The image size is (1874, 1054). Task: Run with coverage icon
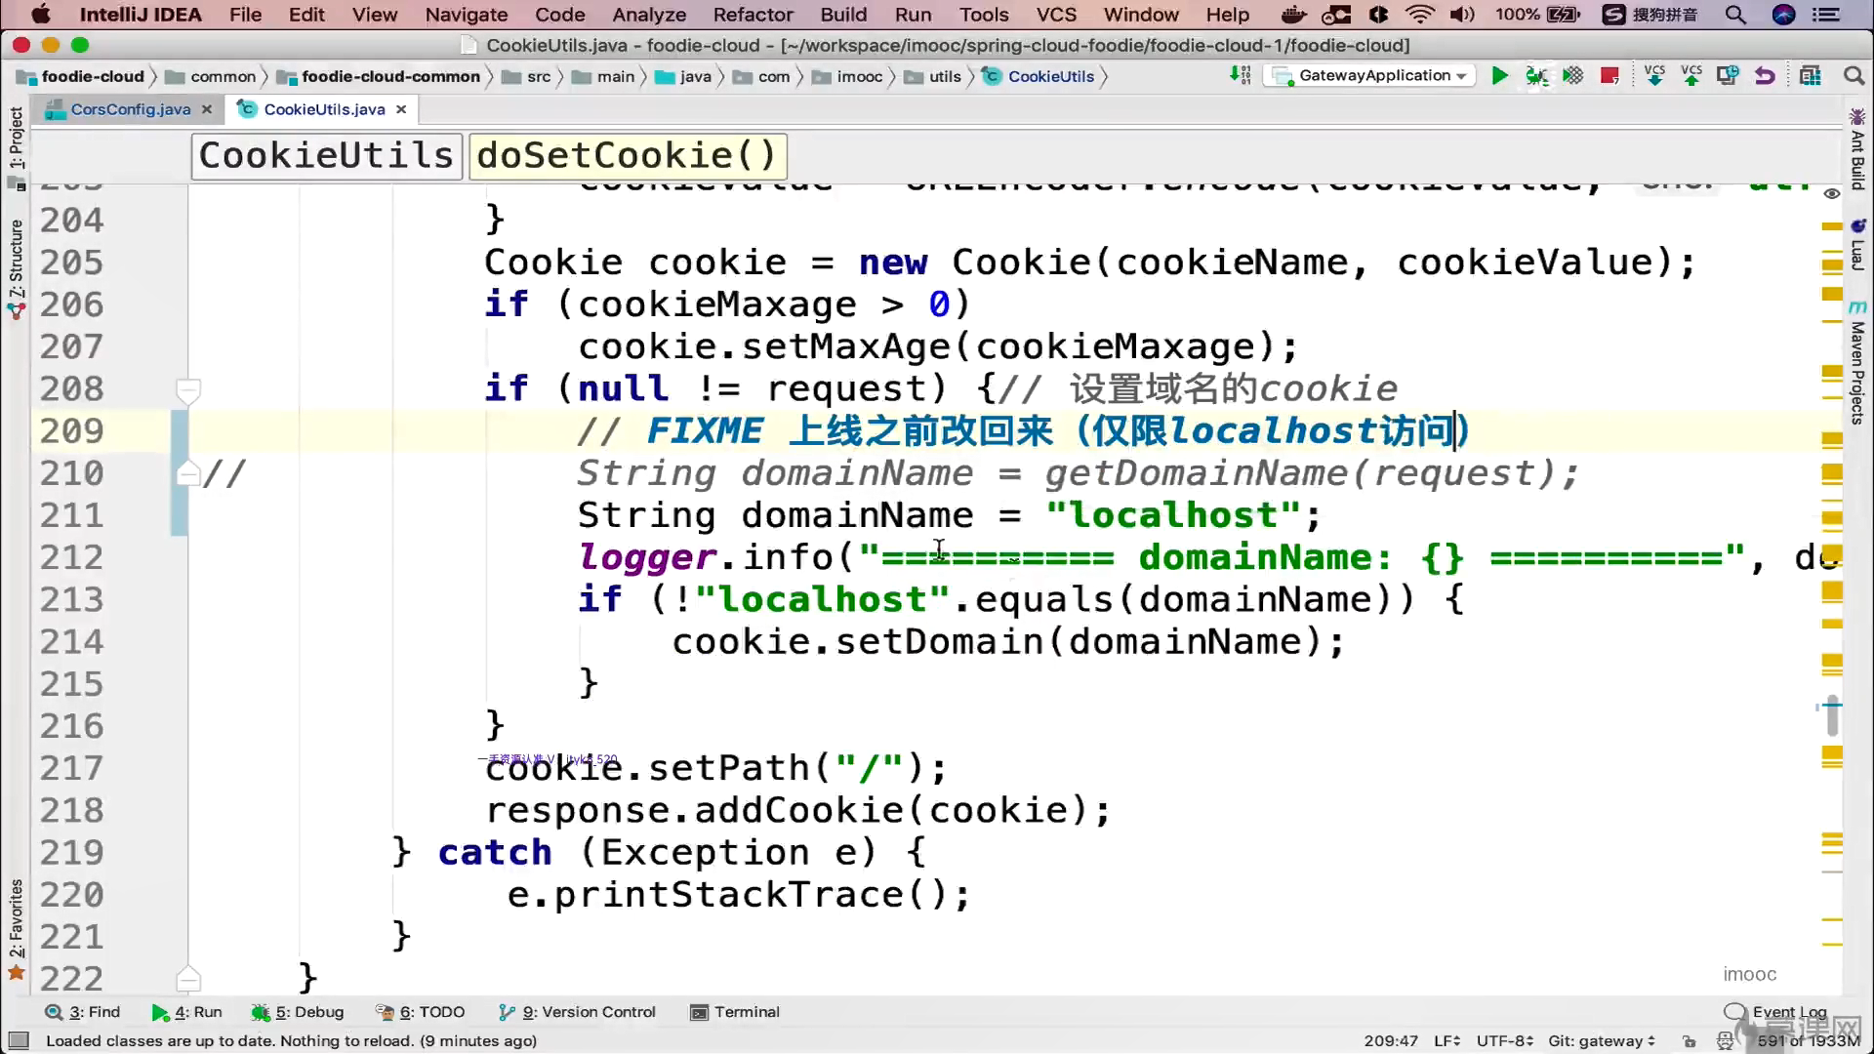tap(1572, 76)
